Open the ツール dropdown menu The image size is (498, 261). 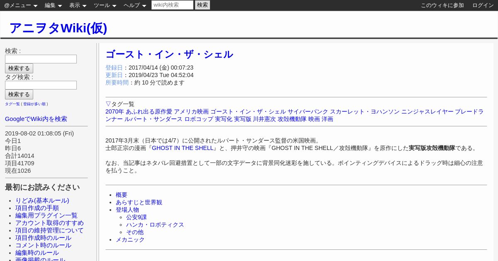(105, 5)
